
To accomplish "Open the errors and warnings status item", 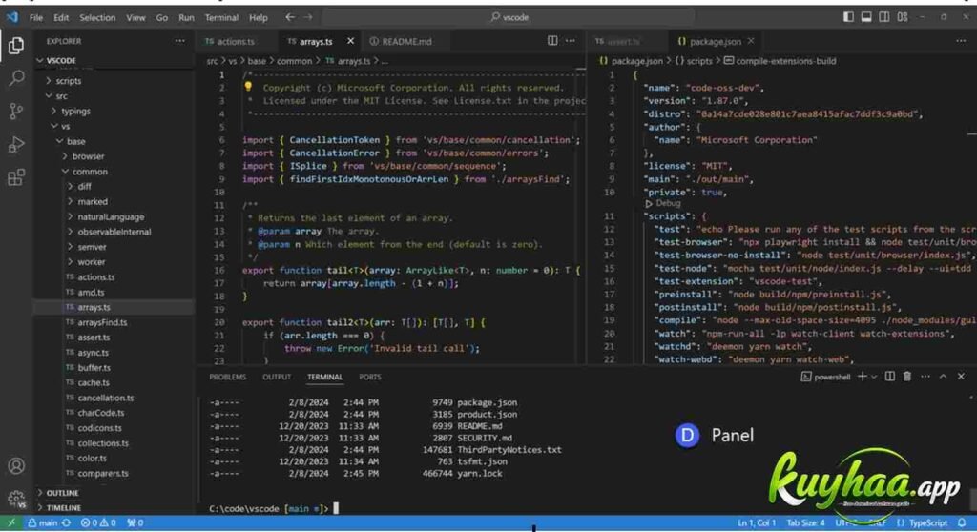I will click(98, 522).
